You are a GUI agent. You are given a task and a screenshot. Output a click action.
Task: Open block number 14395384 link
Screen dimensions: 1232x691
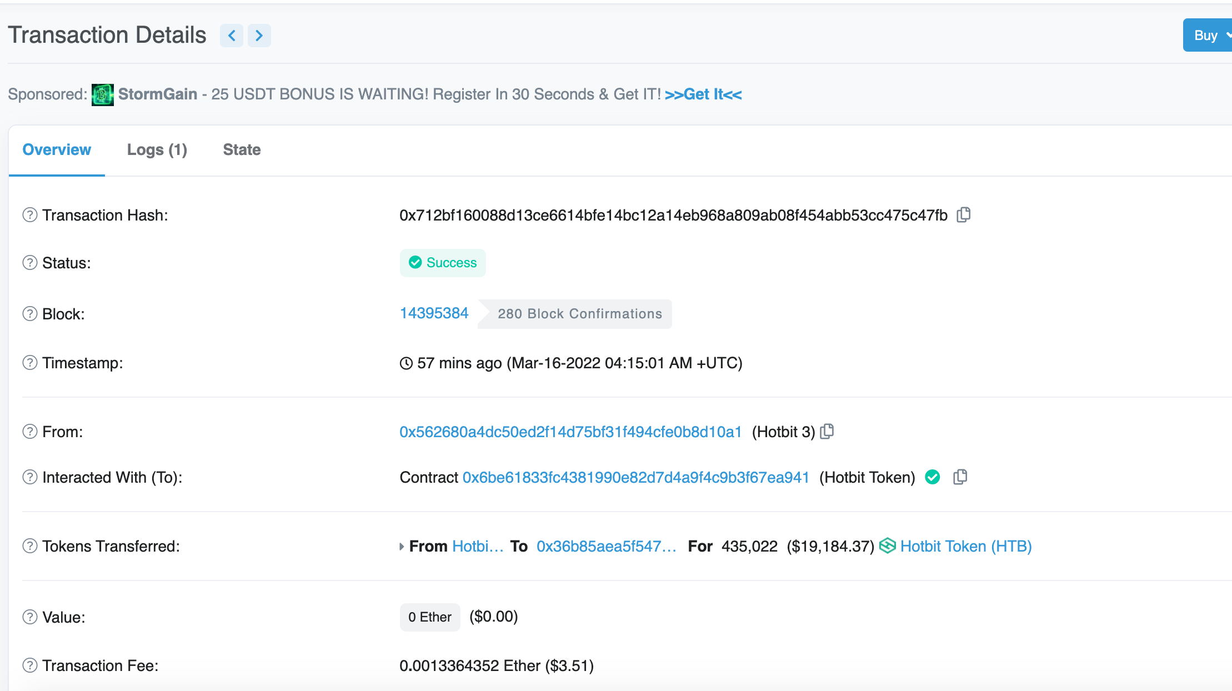point(434,313)
